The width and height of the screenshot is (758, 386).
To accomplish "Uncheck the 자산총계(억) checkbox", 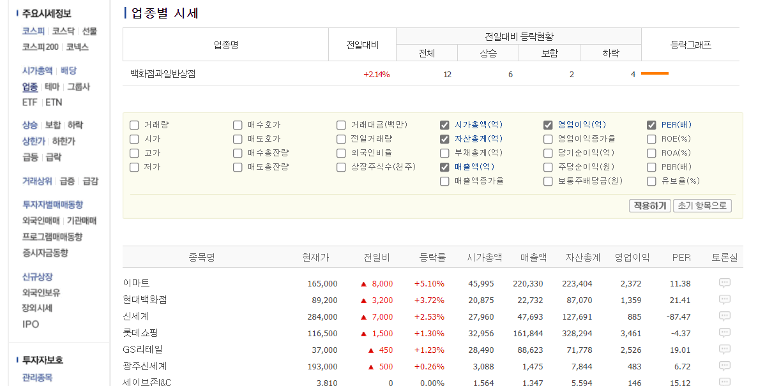I will (444, 139).
